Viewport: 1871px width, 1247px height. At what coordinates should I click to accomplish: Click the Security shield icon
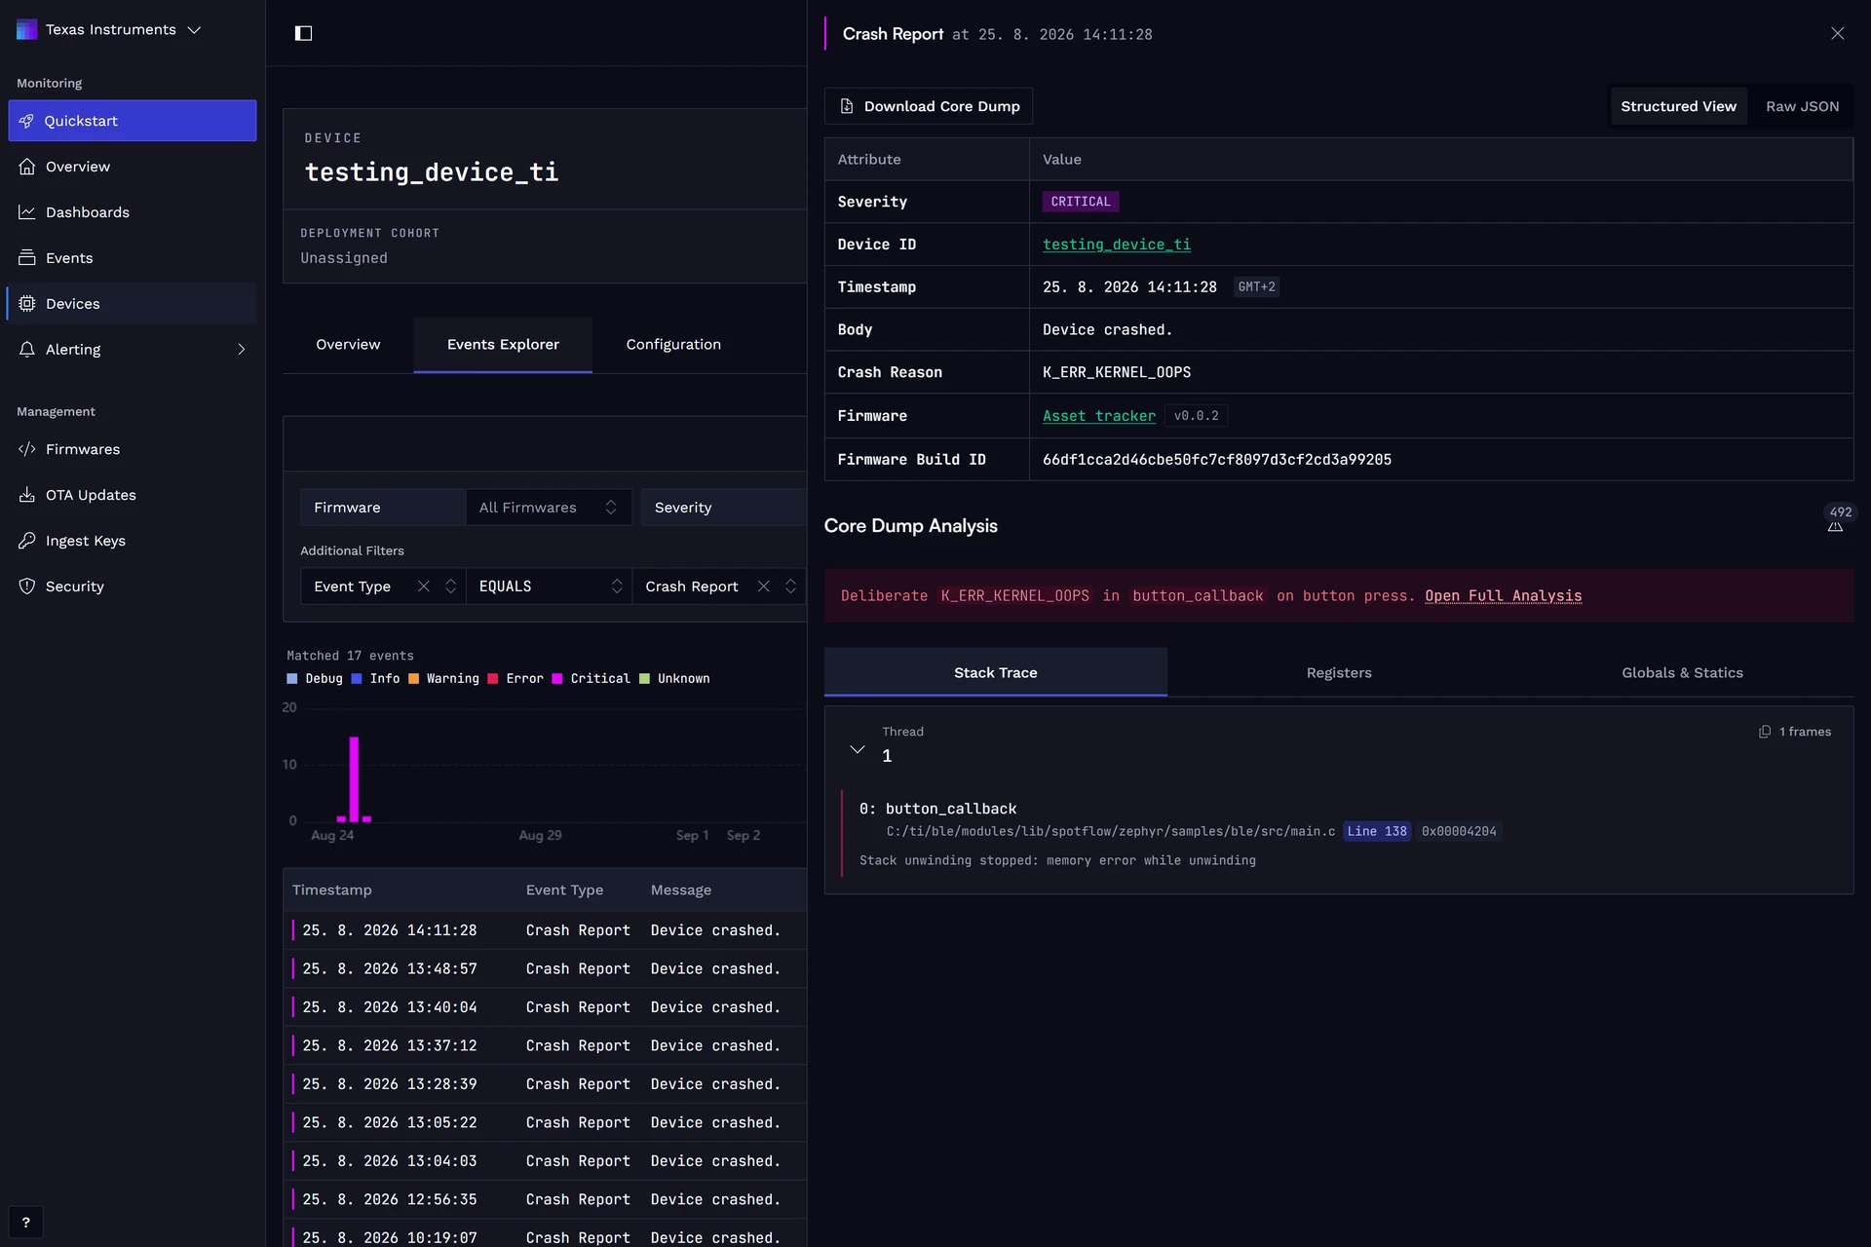(26, 586)
